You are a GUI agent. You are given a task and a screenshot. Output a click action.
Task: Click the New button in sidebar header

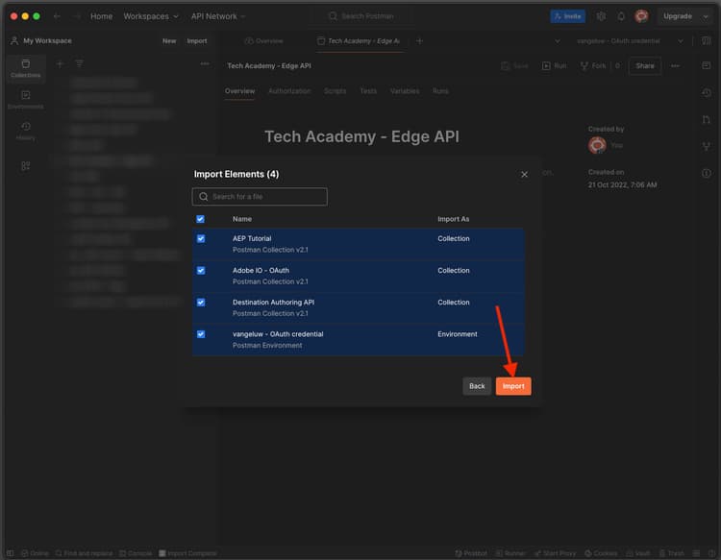[169, 41]
